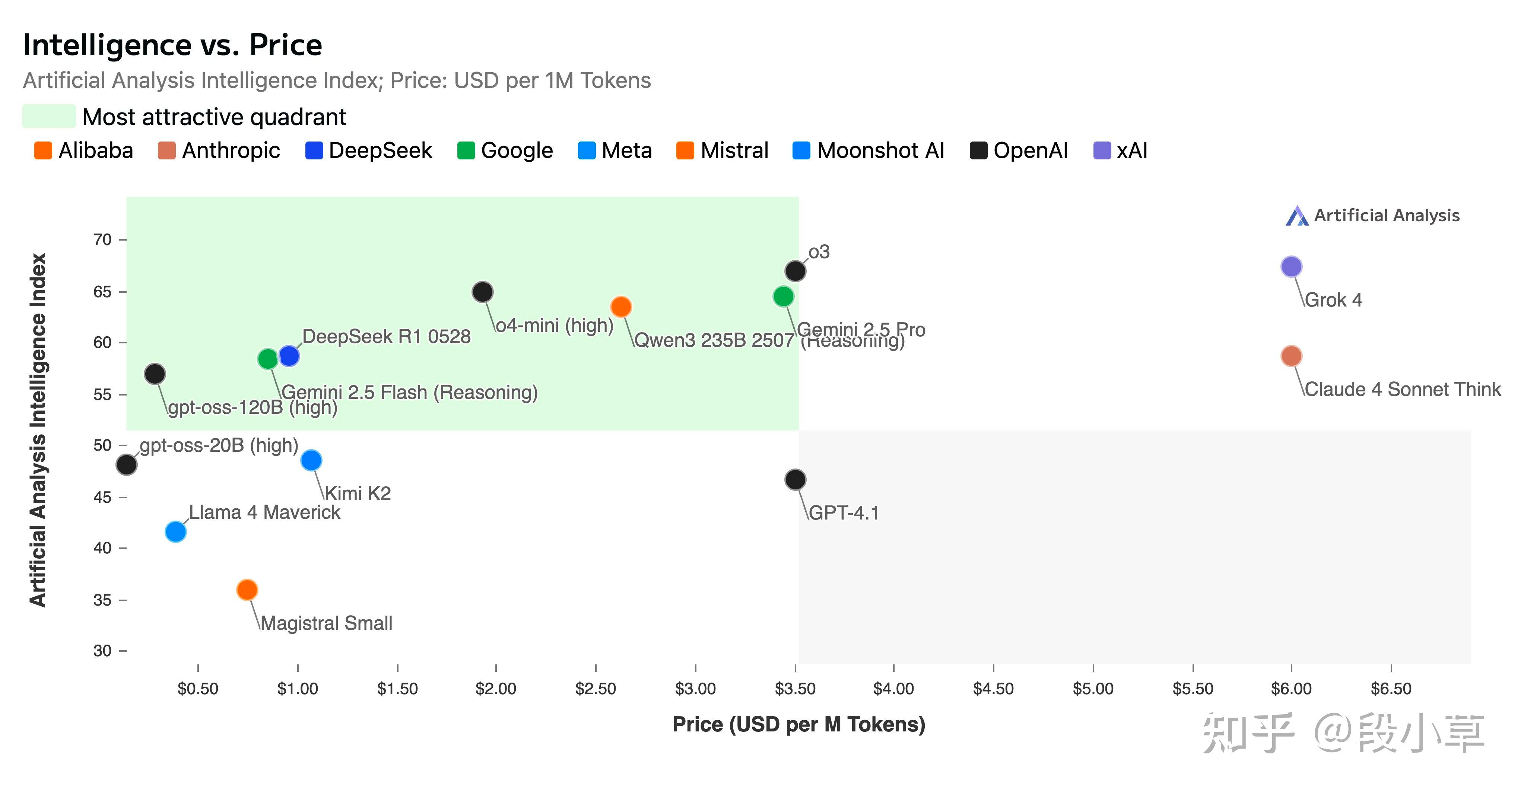Select the Llama 4 Maverick dot

tap(176, 531)
